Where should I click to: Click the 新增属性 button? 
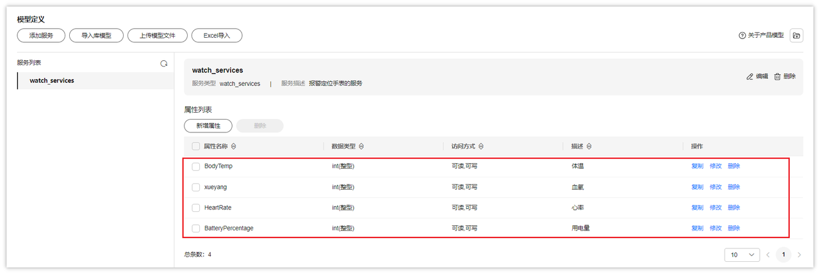[x=208, y=125]
